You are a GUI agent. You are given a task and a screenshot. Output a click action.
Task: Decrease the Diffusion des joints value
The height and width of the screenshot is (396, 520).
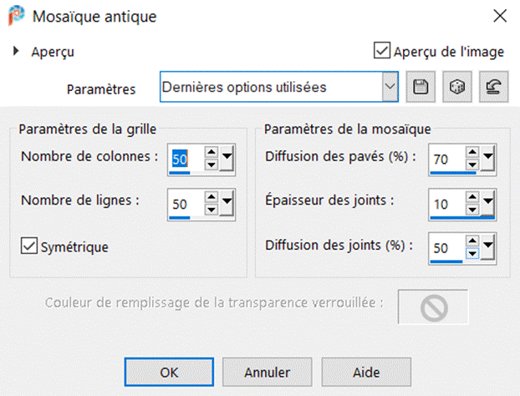(471, 253)
